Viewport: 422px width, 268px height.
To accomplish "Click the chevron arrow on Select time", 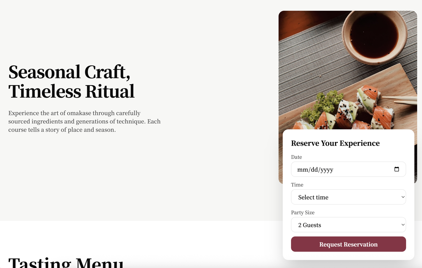I will pos(403,197).
